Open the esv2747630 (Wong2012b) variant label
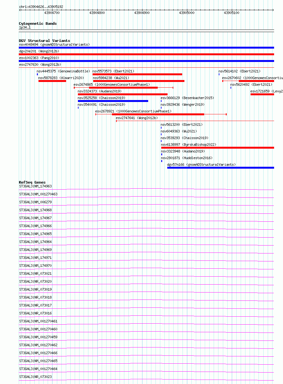Image resolution: width=283 pixels, height=384 pixels. coord(40,64)
